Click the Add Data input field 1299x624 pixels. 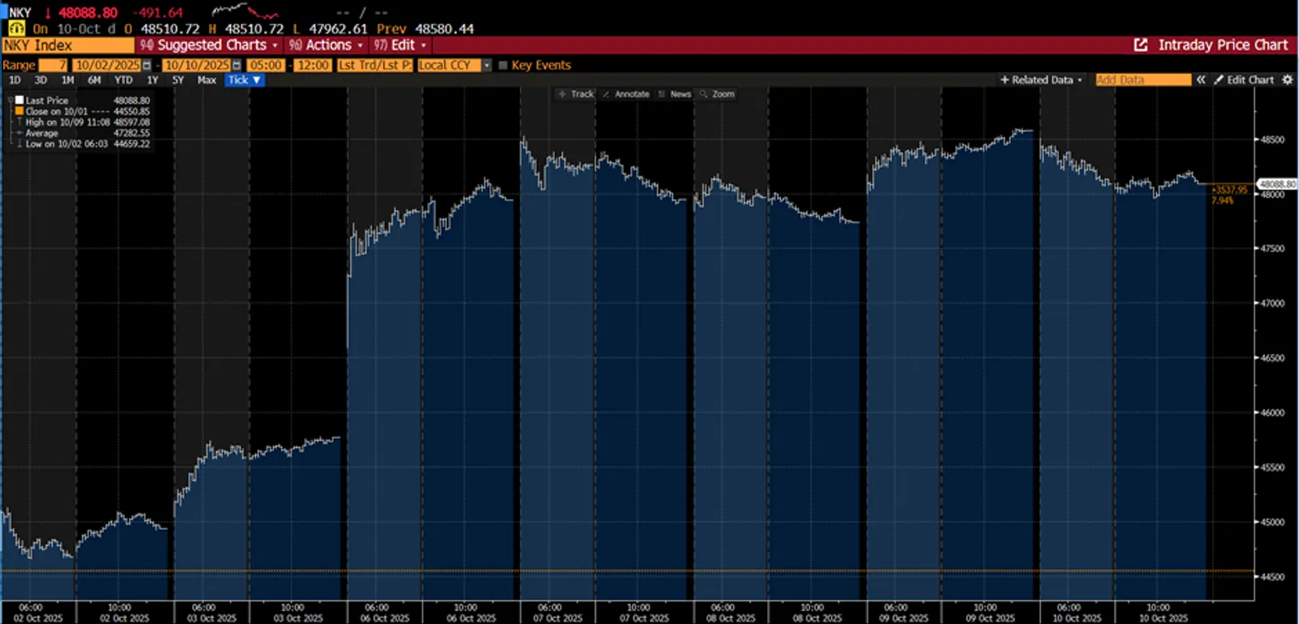1143,80
